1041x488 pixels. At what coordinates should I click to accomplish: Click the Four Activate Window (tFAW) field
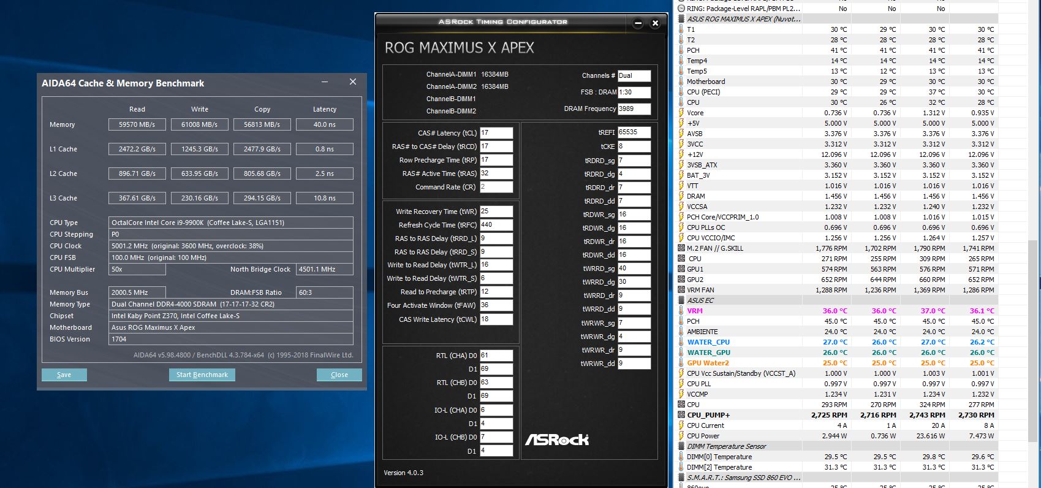pyautogui.click(x=496, y=305)
